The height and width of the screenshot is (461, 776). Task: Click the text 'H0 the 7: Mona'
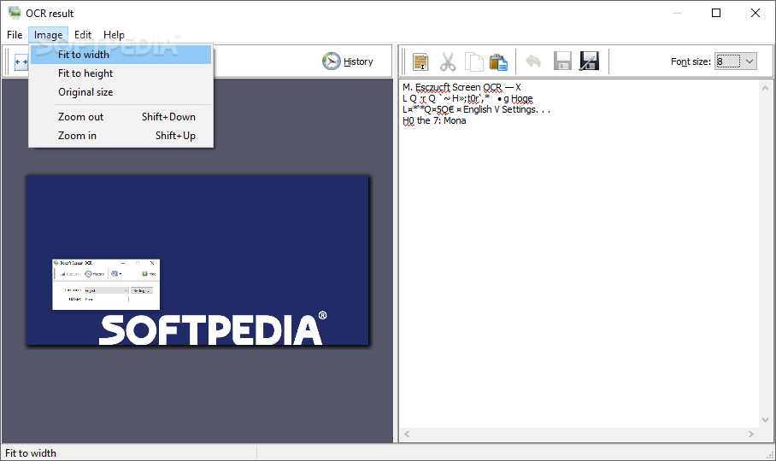coord(434,120)
